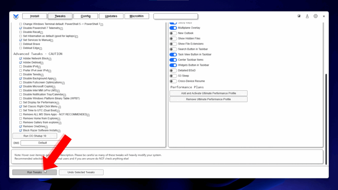Click the help mark beside Debloat Edge
The image size is (338, 190).
(x=41, y=48)
